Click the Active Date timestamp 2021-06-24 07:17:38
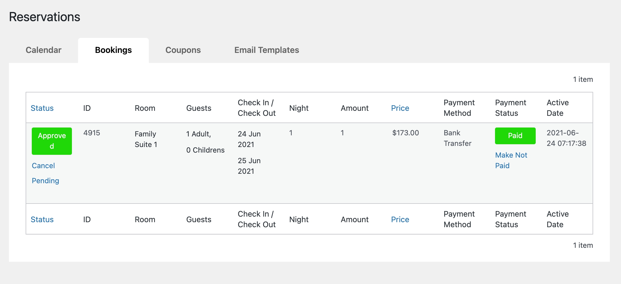The image size is (621, 284). coord(566,138)
